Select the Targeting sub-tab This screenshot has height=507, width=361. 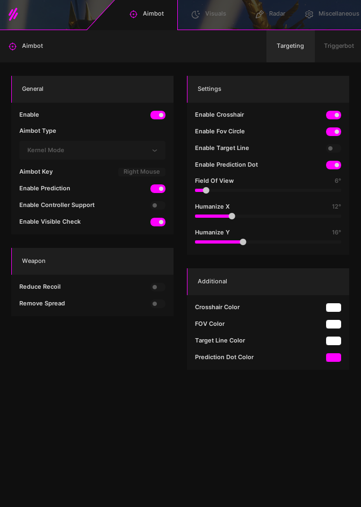click(290, 46)
